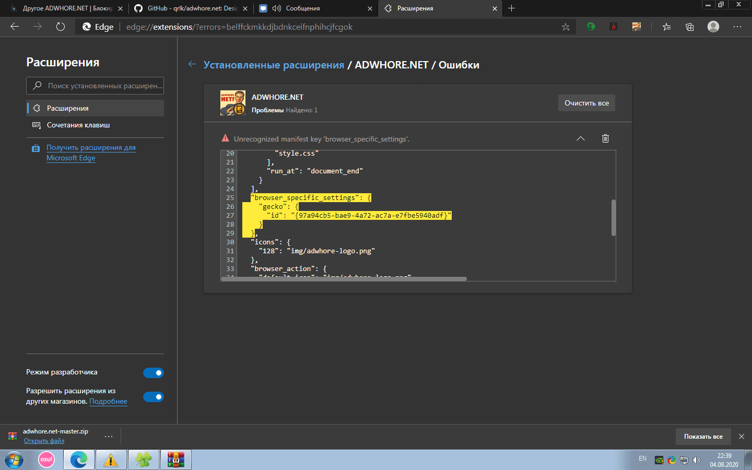Switch to the GitHub qrlk/adwhore.net tab
This screenshot has height=470, width=752.
point(191,8)
